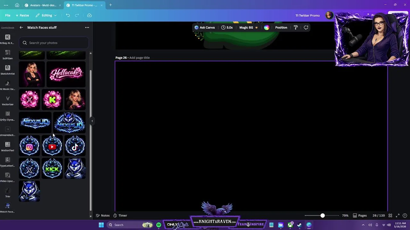The width and height of the screenshot is (410, 230).
Task: Show hidden system tray icons
Action: click(x=363, y=225)
